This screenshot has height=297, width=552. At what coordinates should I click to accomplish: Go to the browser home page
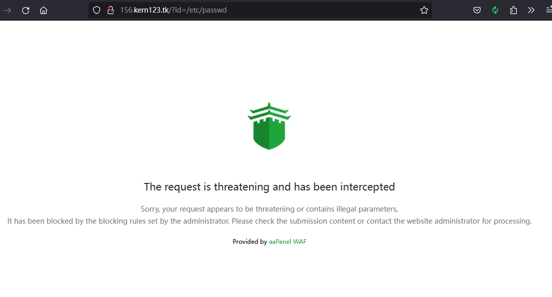point(43,10)
